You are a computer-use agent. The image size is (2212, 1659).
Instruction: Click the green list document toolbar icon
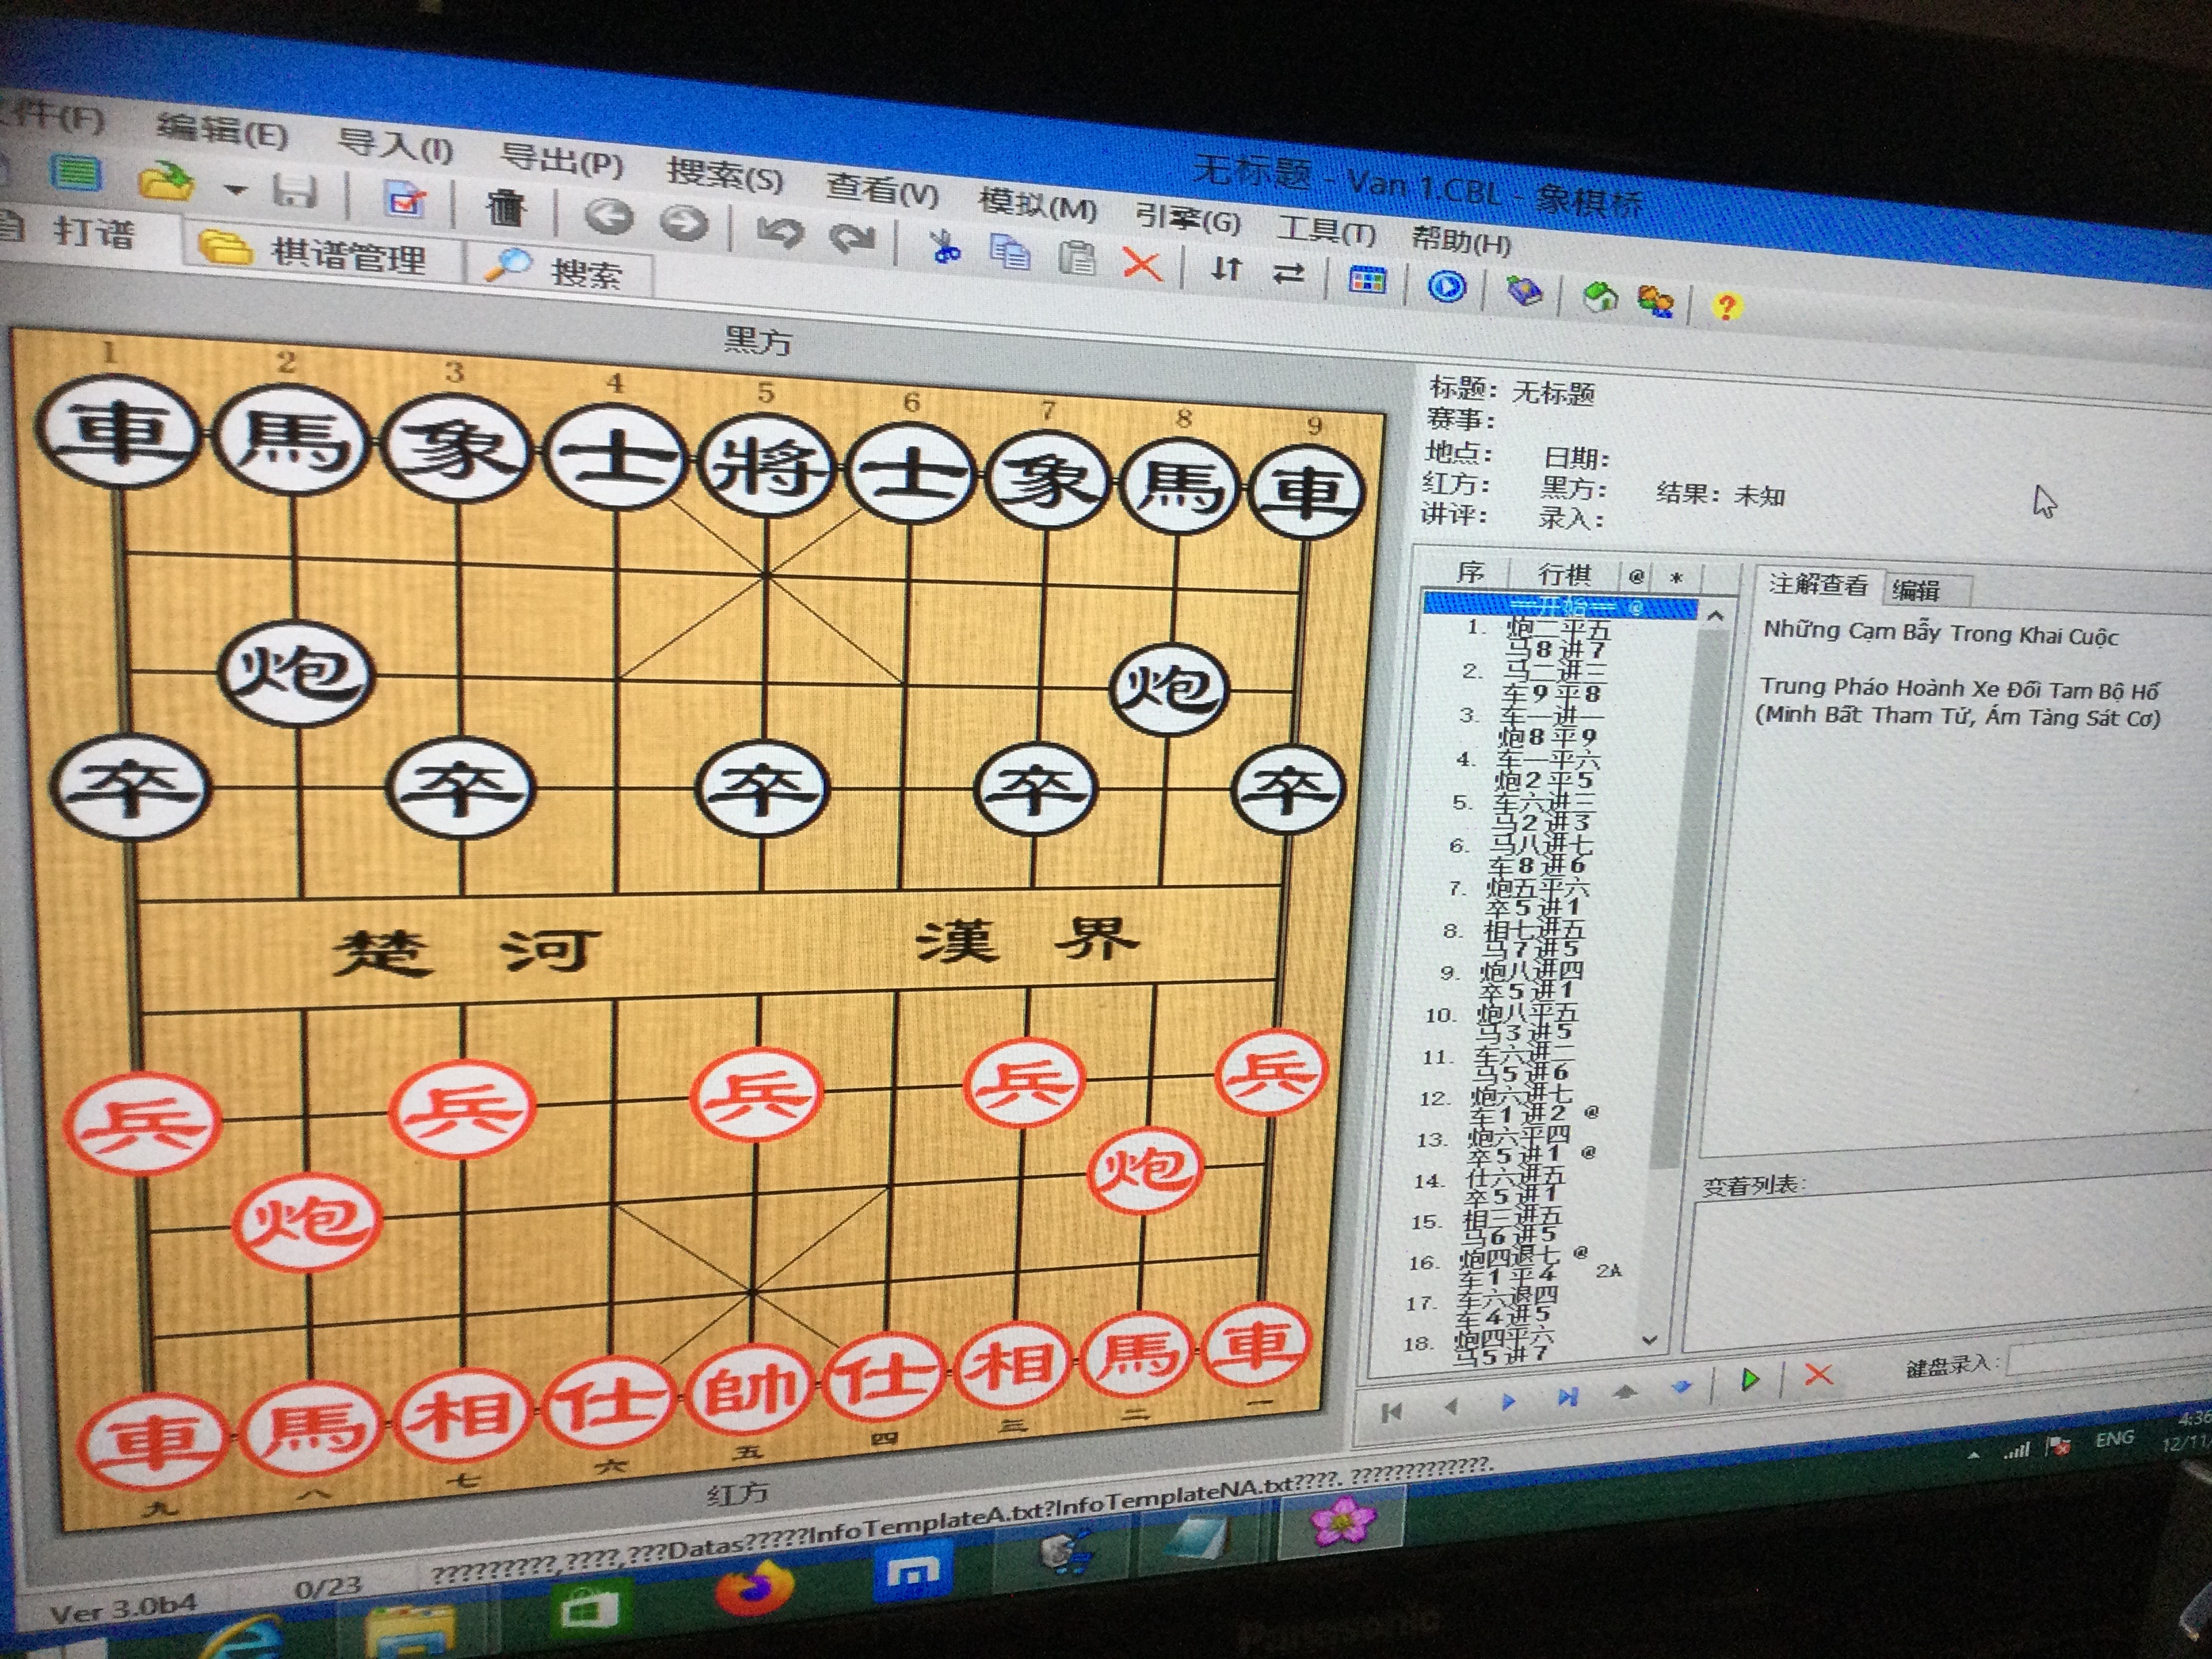point(75,173)
